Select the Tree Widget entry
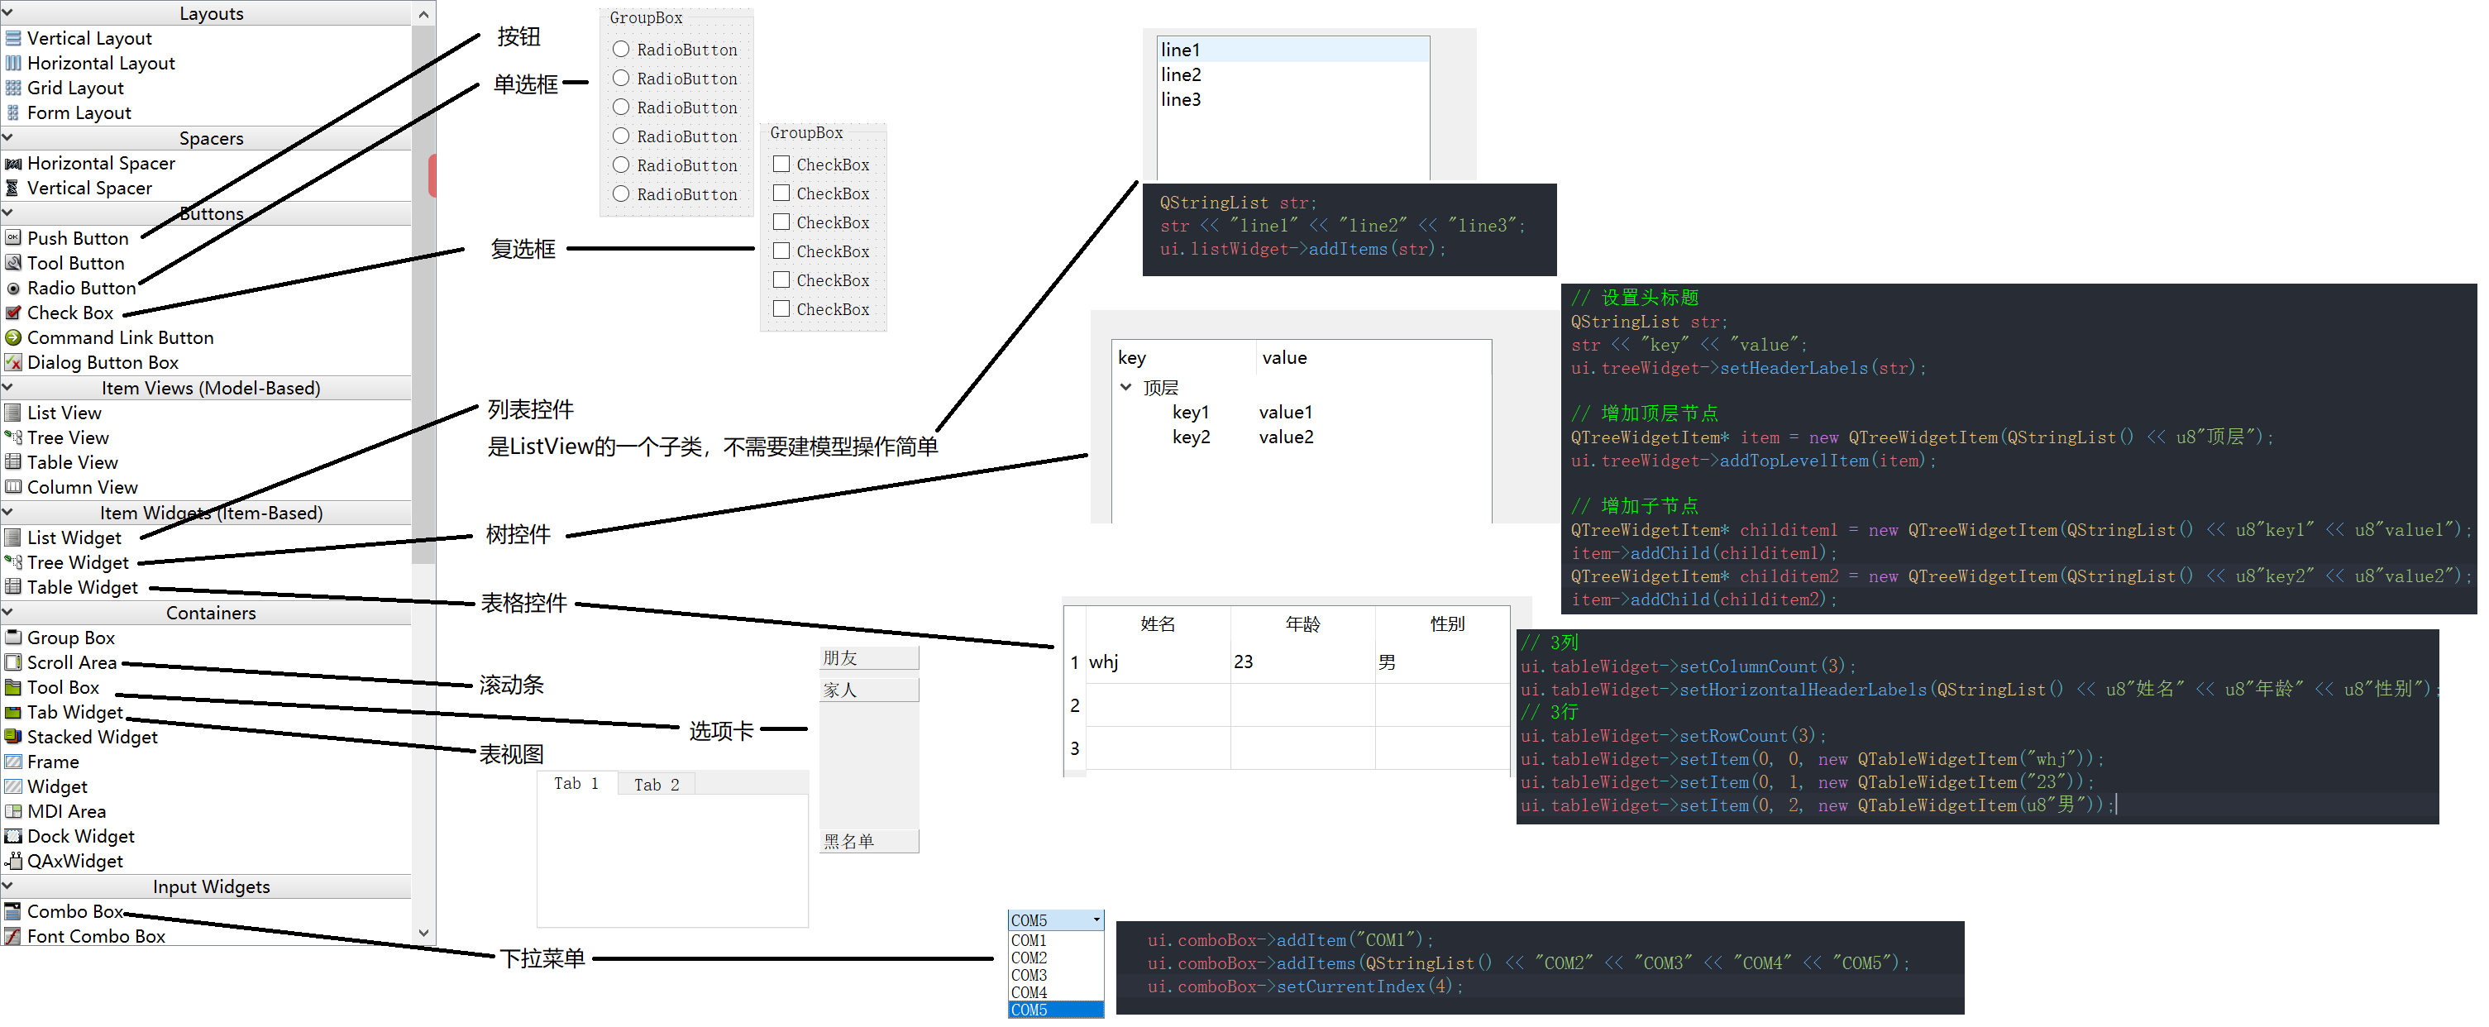The image size is (2489, 1027). coord(67,563)
